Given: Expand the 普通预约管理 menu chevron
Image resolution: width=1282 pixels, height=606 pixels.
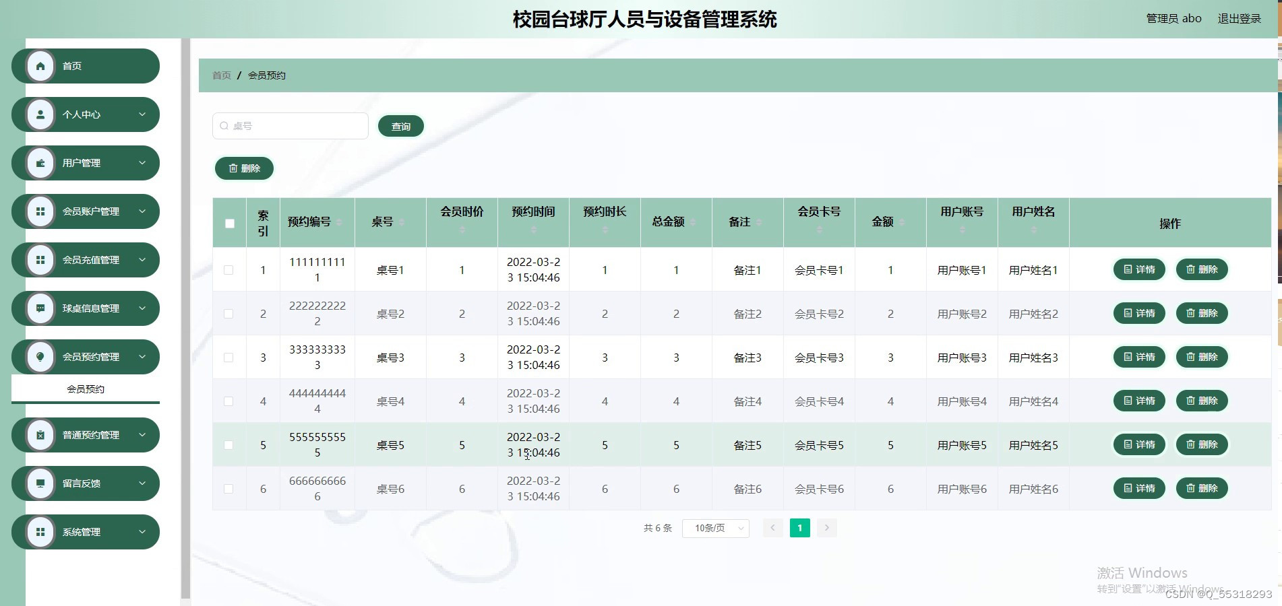Looking at the screenshot, I should [x=142, y=435].
